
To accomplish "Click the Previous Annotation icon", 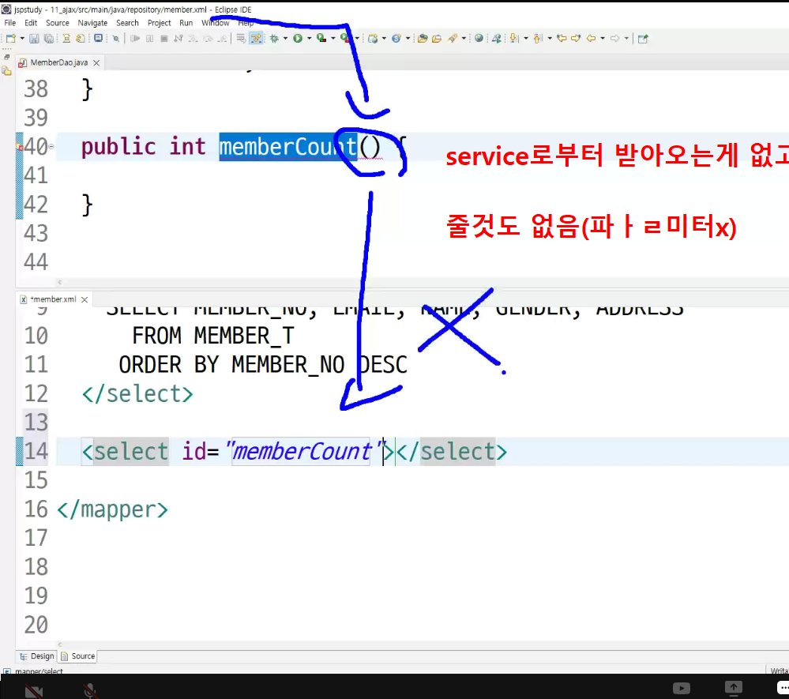I will tap(537, 38).
